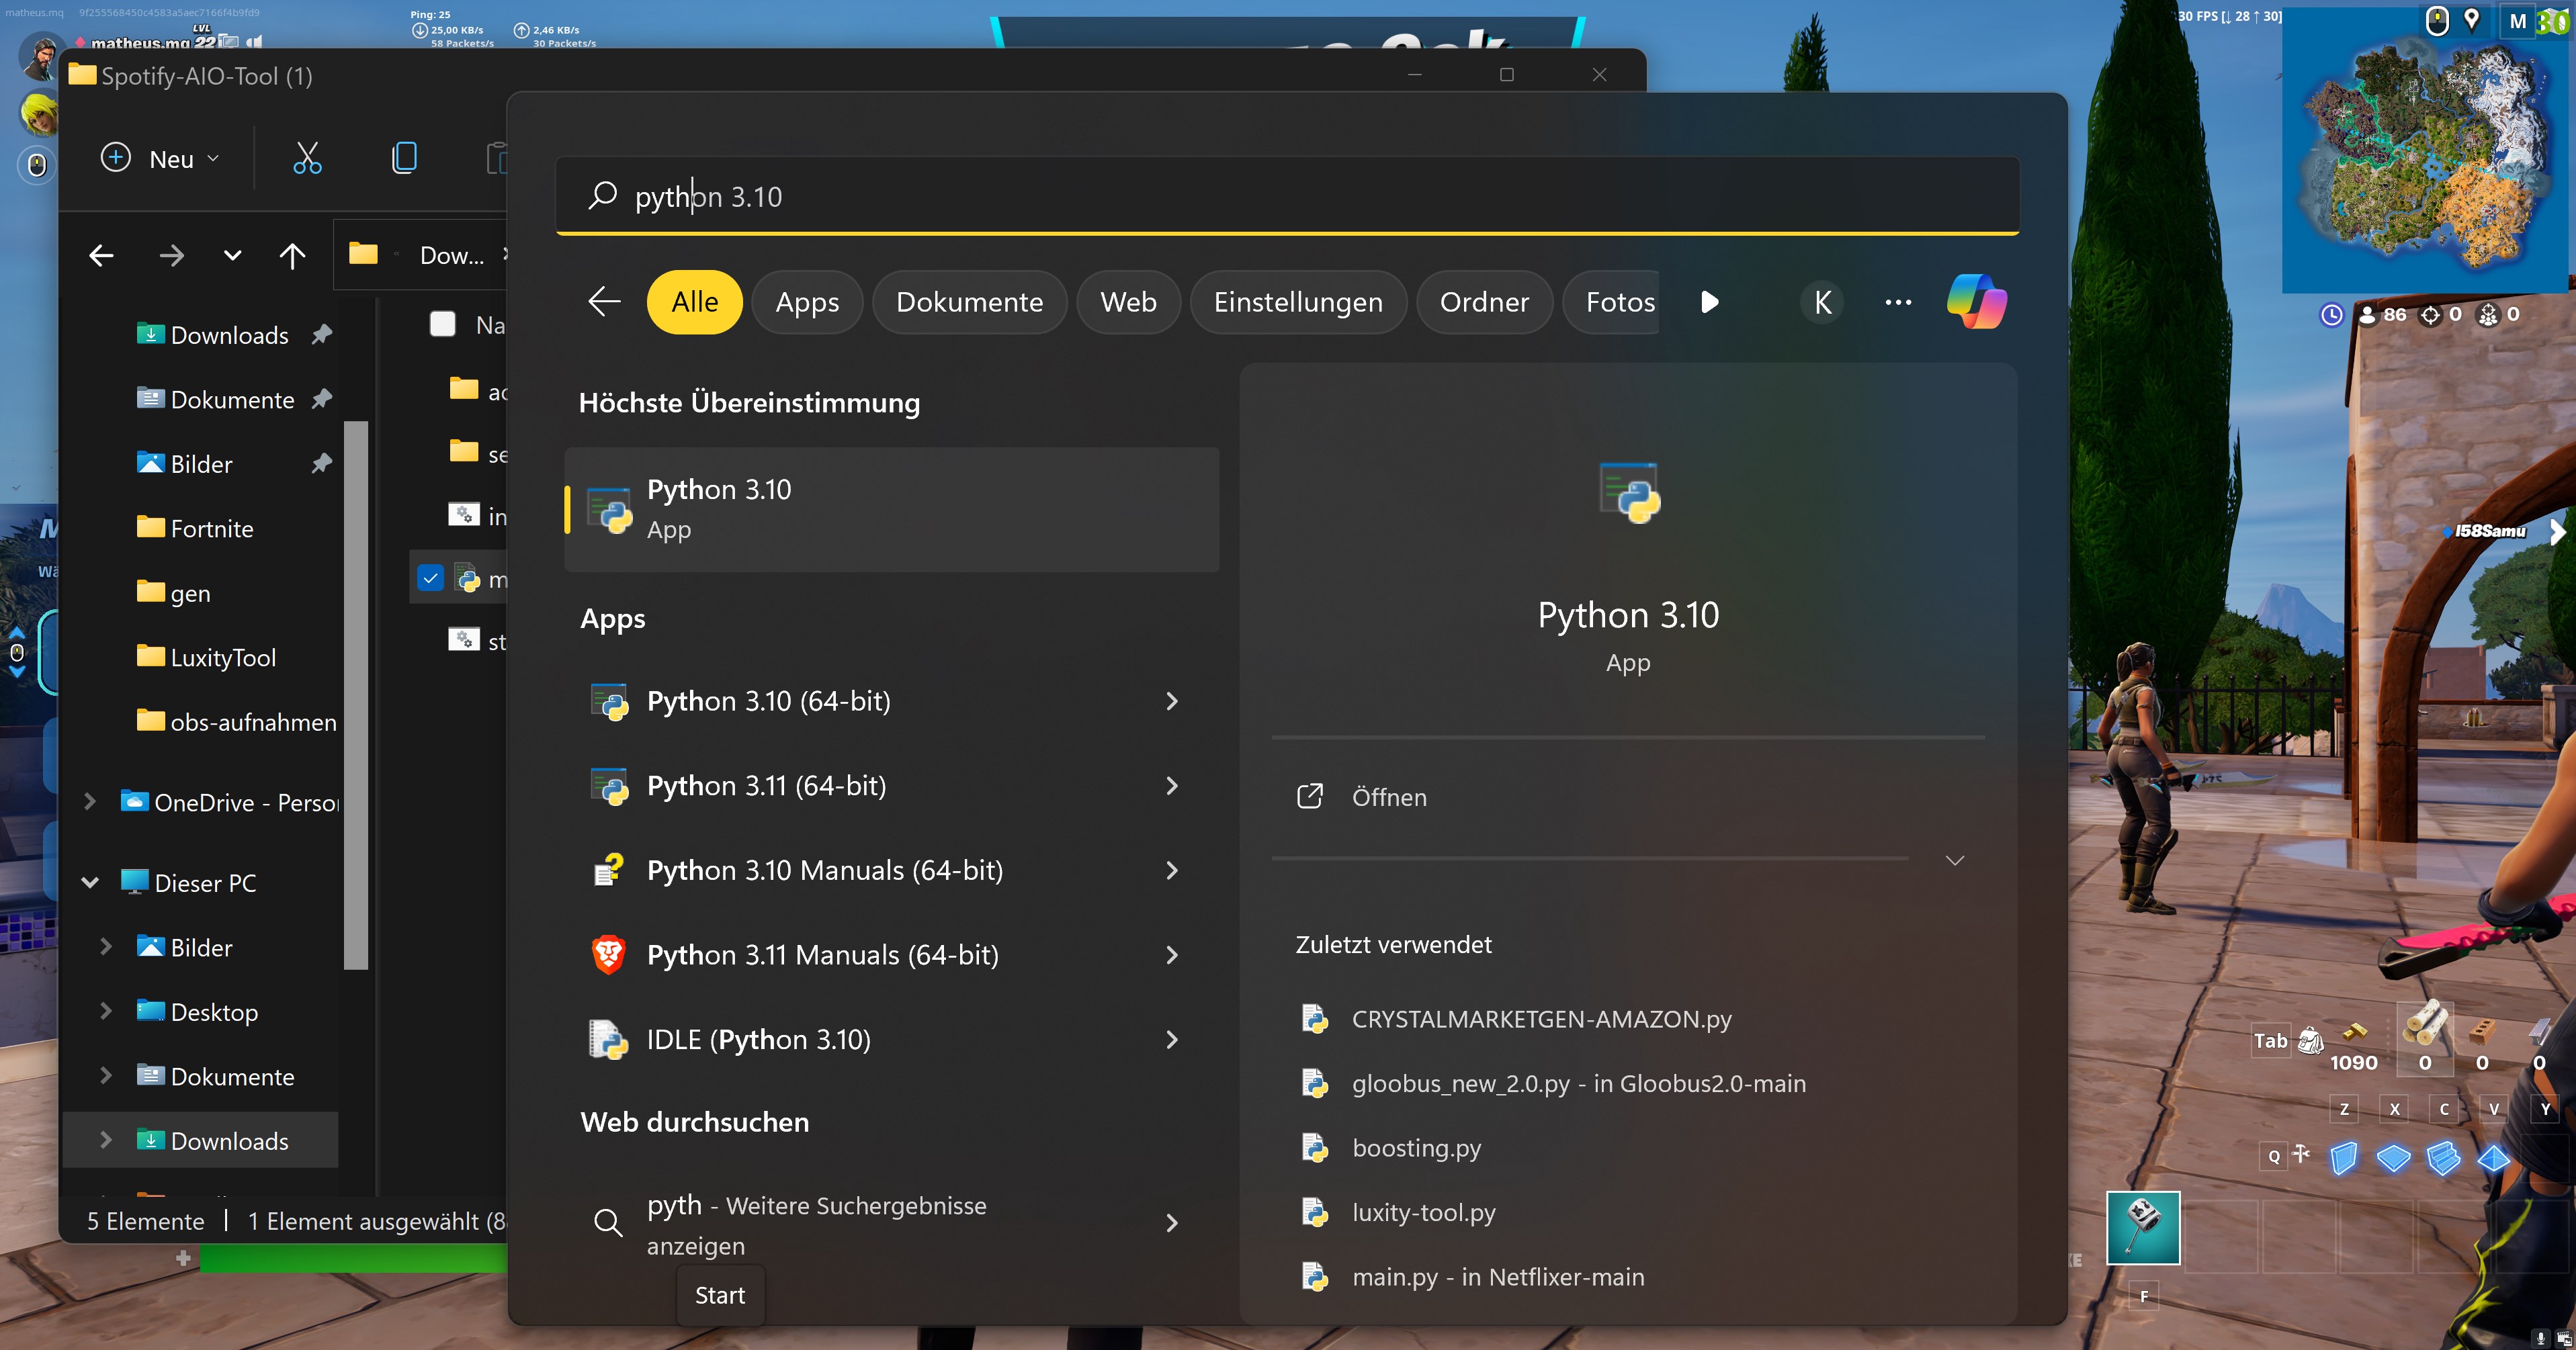
Task: Open the Neu dropdown menu
Action: click(160, 158)
